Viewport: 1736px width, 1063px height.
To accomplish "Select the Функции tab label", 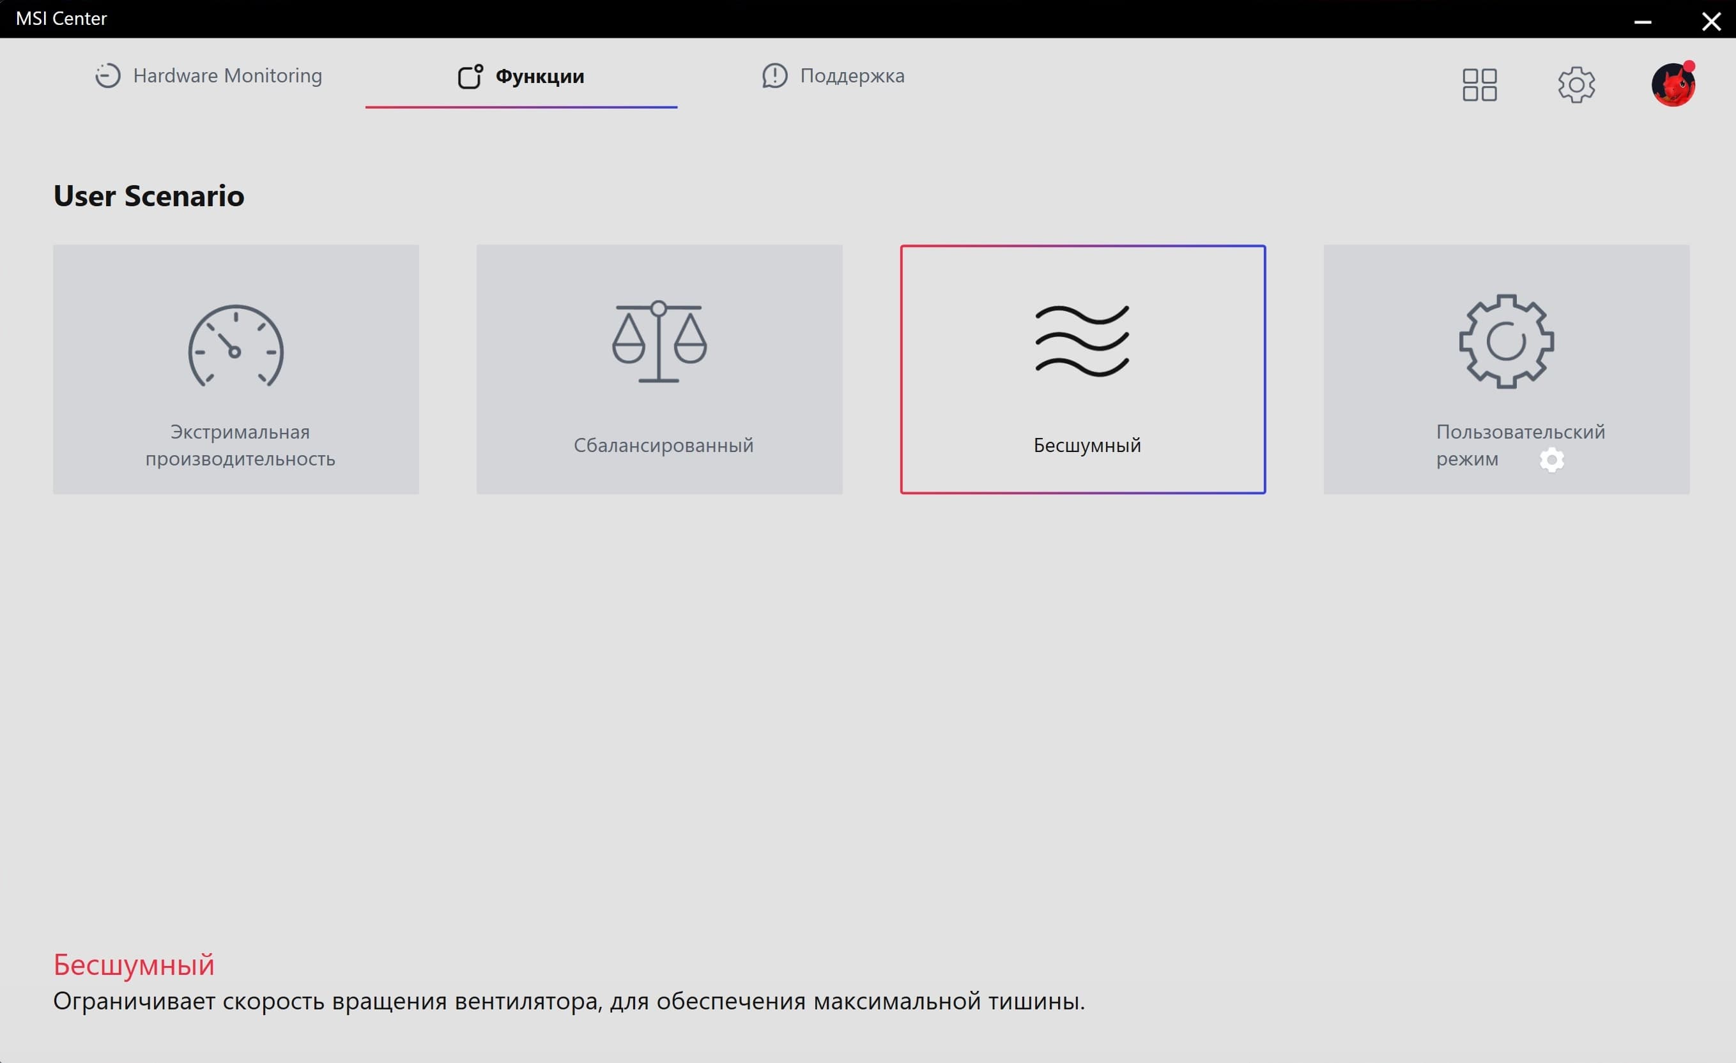I will 540,77.
